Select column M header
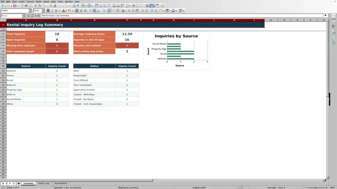The height and width of the screenshot is (189, 337). tap(271, 20)
